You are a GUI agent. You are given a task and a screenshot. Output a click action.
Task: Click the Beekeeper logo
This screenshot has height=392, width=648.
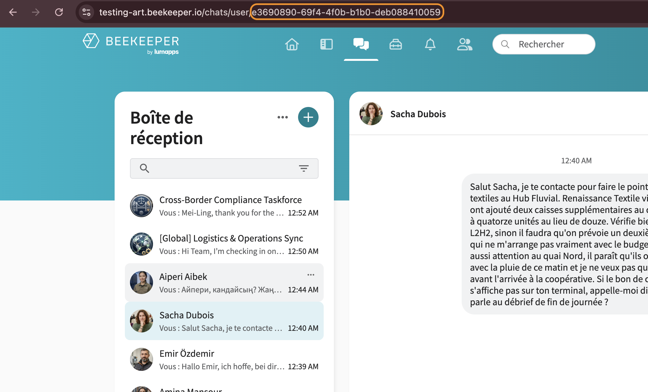(x=131, y=44)
